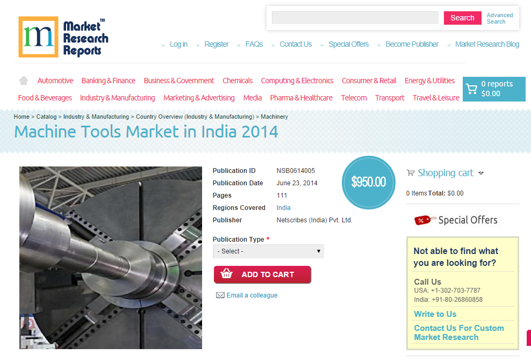
Task: Open the Publication Type select box
Action: coord(268,251)
